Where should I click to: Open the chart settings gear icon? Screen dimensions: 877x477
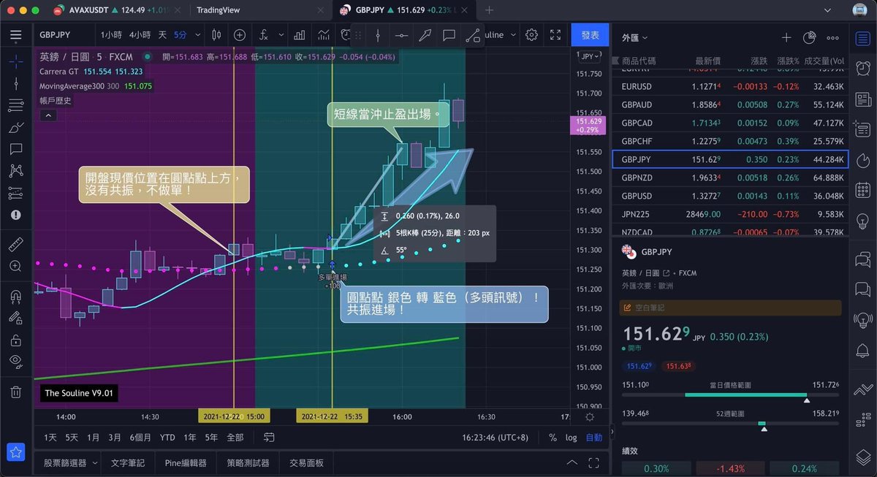tap(531, 34)
